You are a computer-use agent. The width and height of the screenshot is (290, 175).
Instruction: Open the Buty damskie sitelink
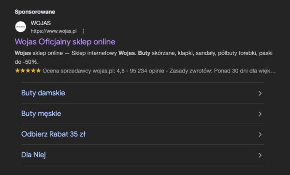coord(143,93)
